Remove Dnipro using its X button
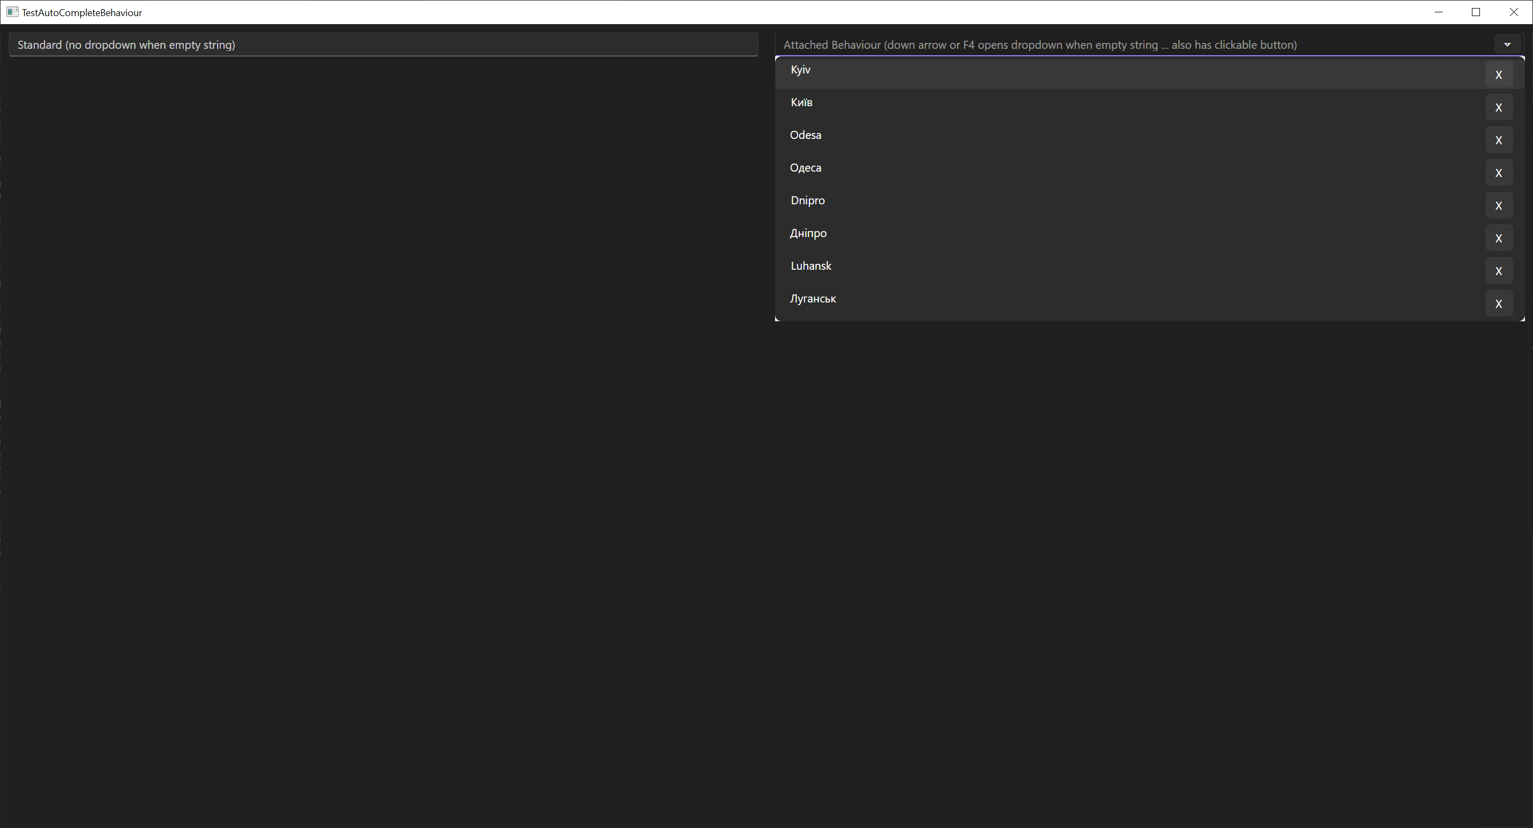Screen dimensions: 1533x828 coord(1499,205)
